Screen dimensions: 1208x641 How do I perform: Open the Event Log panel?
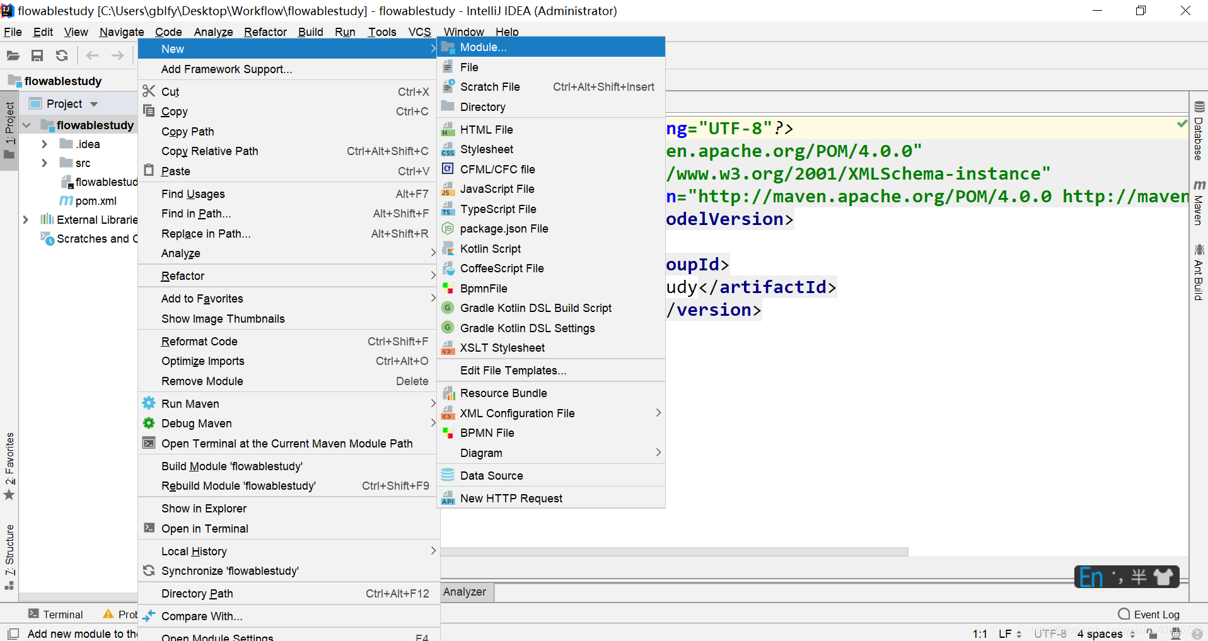click(1149, 615)
